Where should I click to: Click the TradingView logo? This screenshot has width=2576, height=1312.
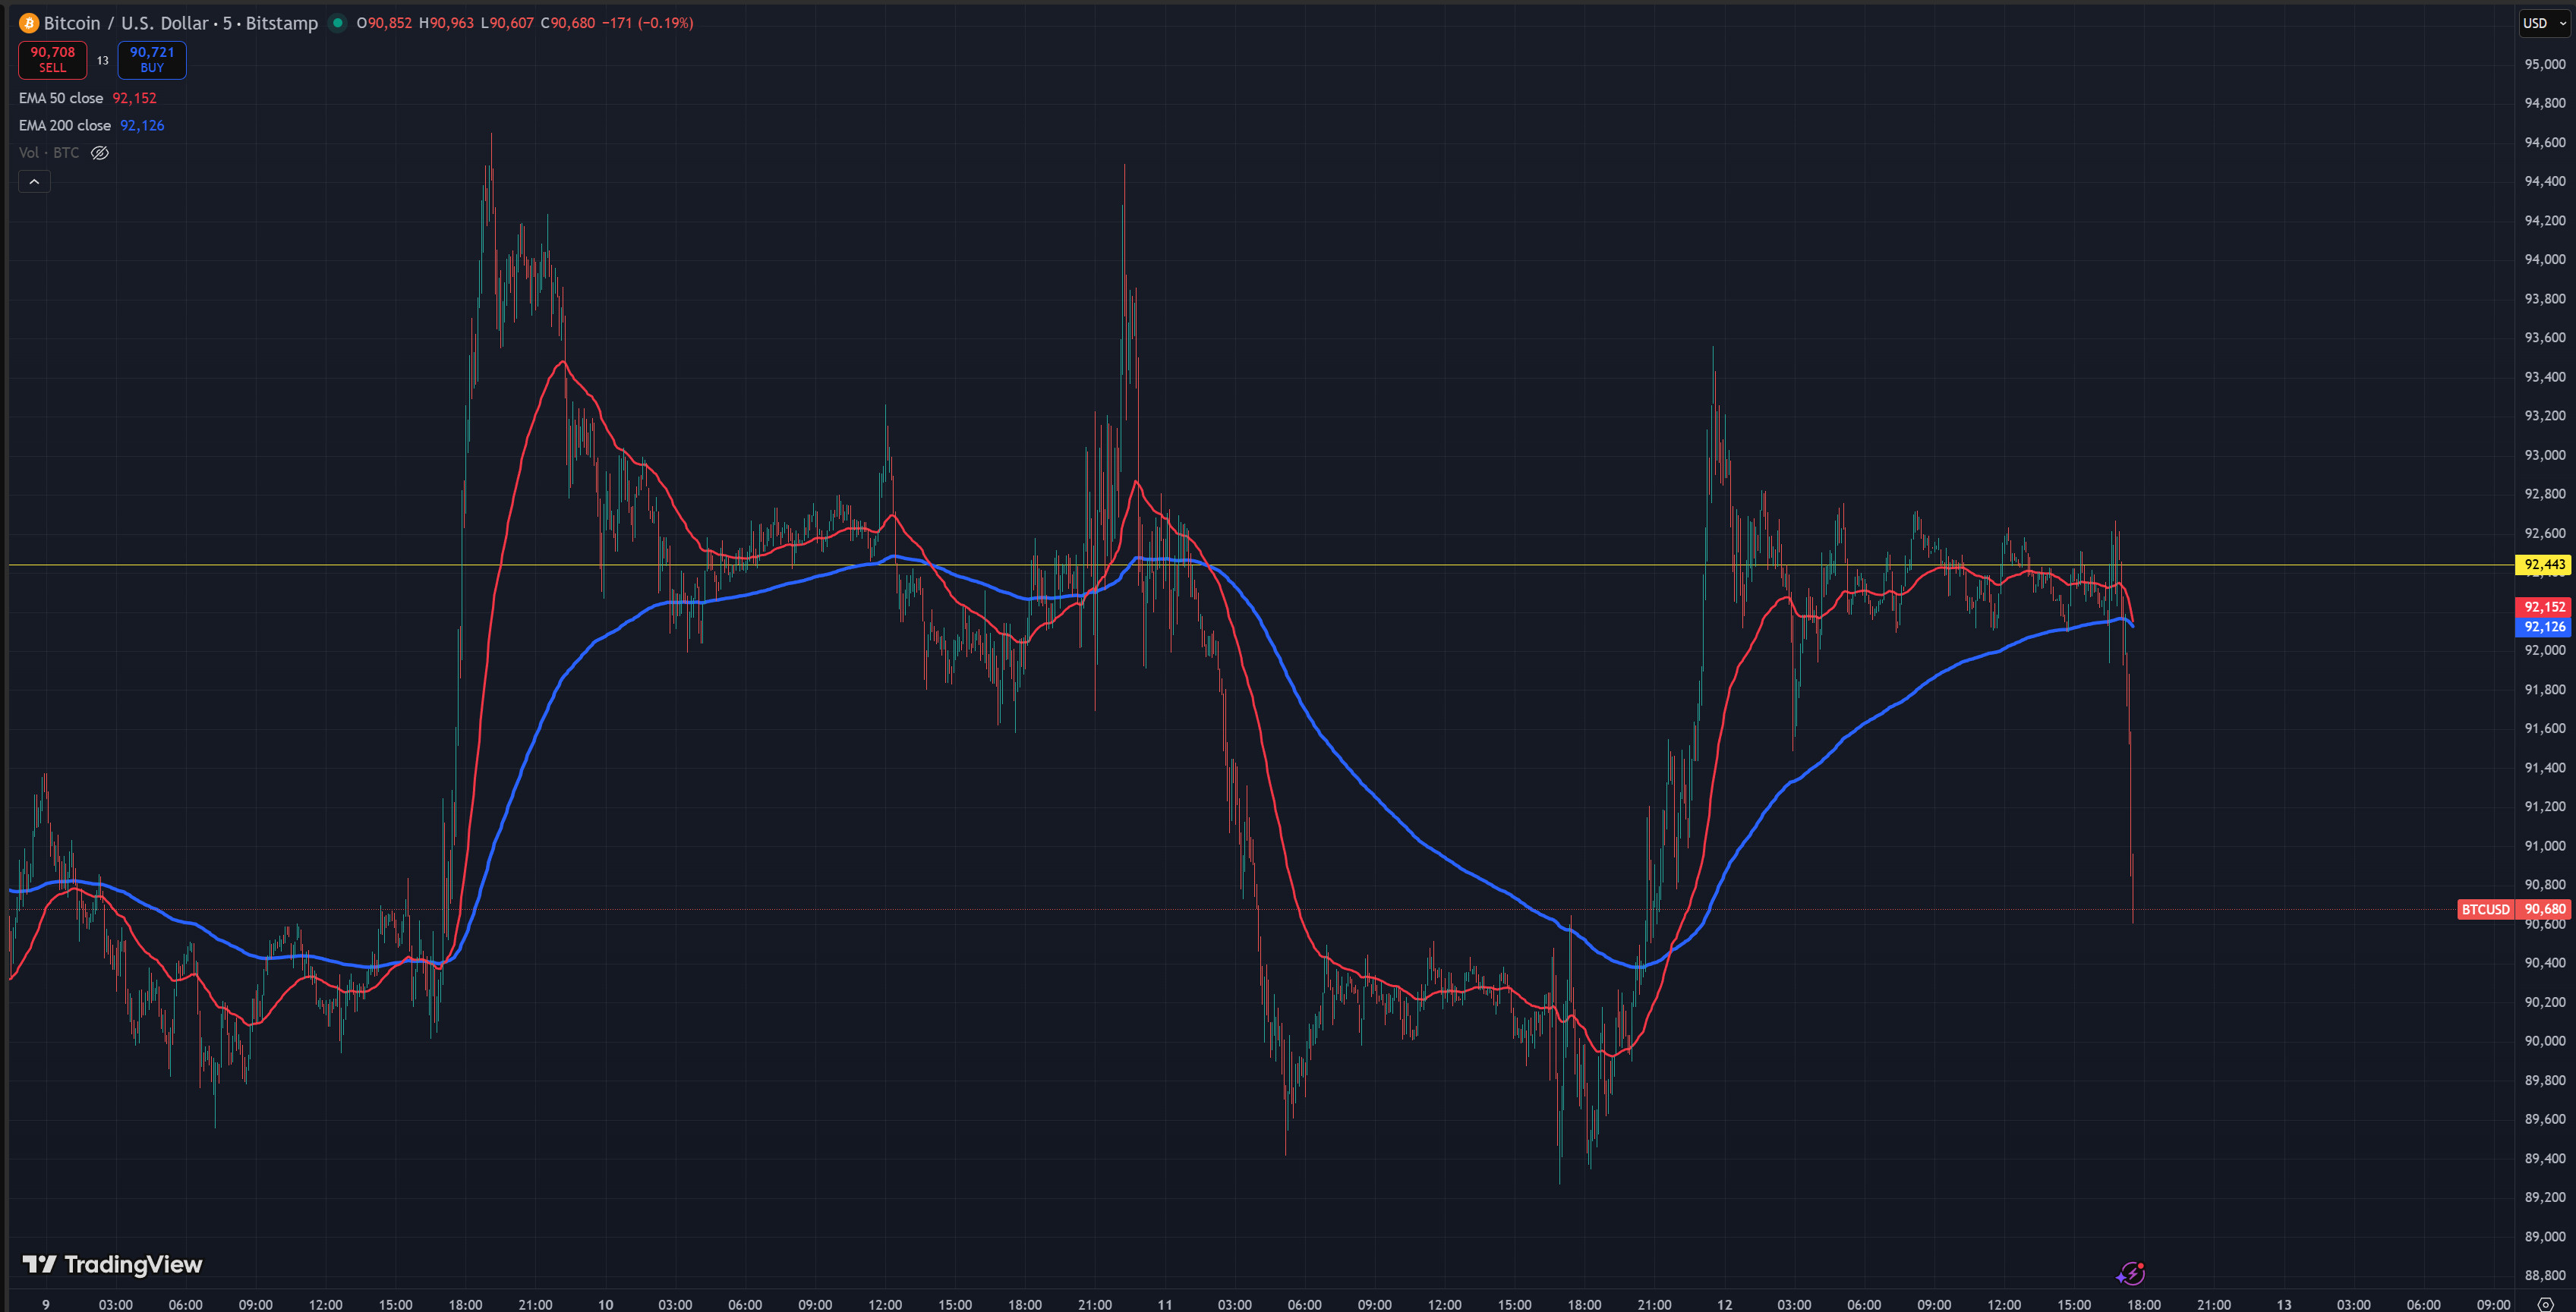(113, 1264)
